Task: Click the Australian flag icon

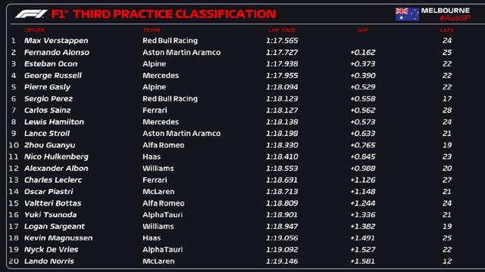Action: tap(407, 14)
